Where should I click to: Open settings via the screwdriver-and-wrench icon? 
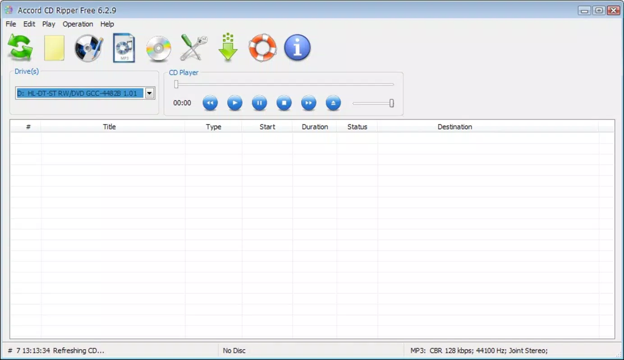(x=194, y=48)
